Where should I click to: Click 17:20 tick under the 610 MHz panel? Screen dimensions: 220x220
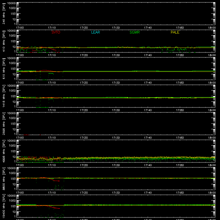coord(84,83)
